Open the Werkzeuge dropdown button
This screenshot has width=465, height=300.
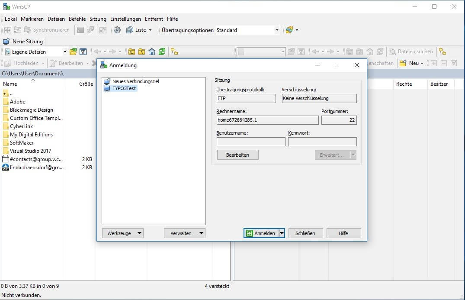[x=122, y=233]
